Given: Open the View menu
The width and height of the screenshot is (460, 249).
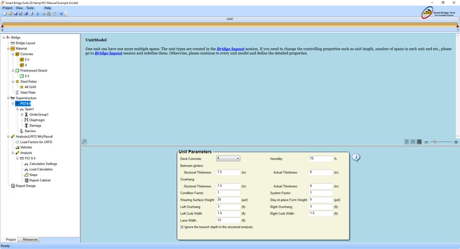Looking at the screenshot, I should coord(19,8).
